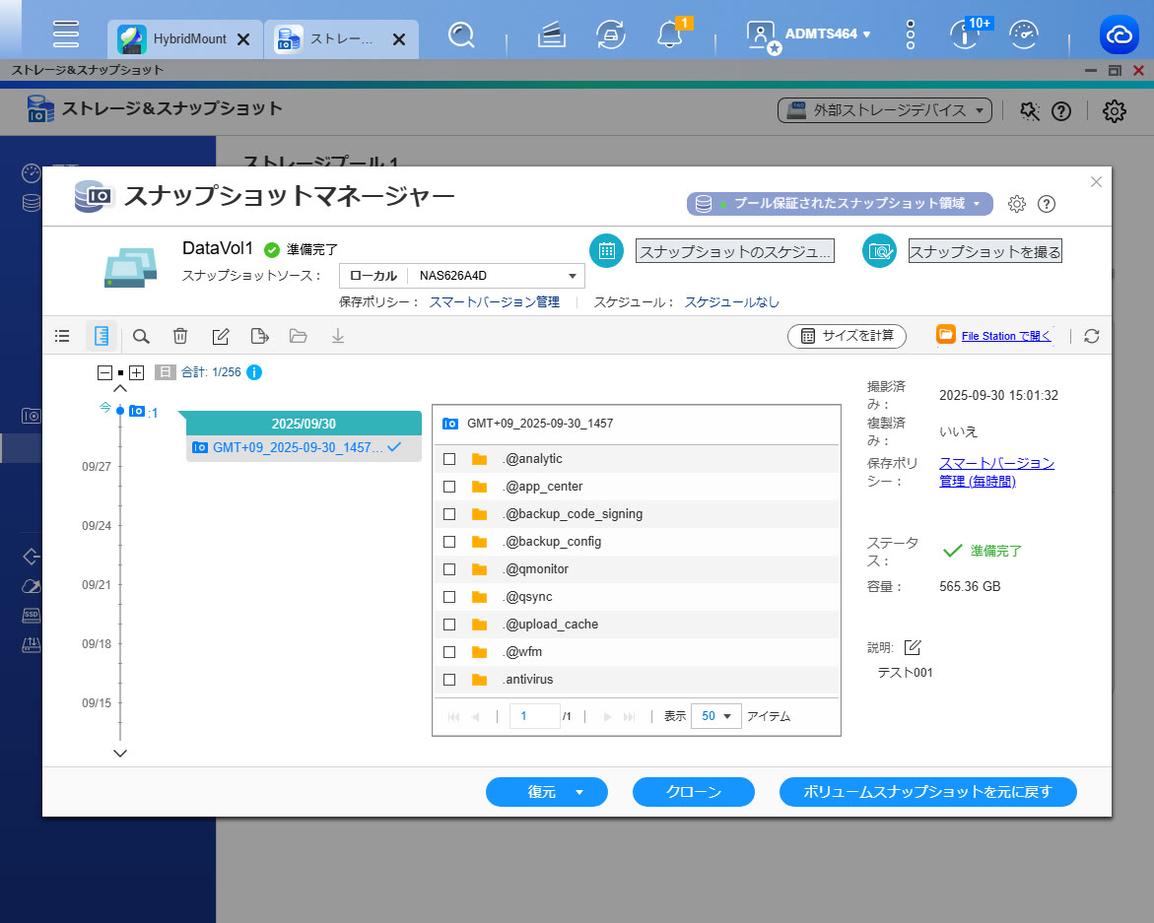Click the refresh icon beside File Station link
Viewport: 1154px width, 923px height.
click(1091, 337)
